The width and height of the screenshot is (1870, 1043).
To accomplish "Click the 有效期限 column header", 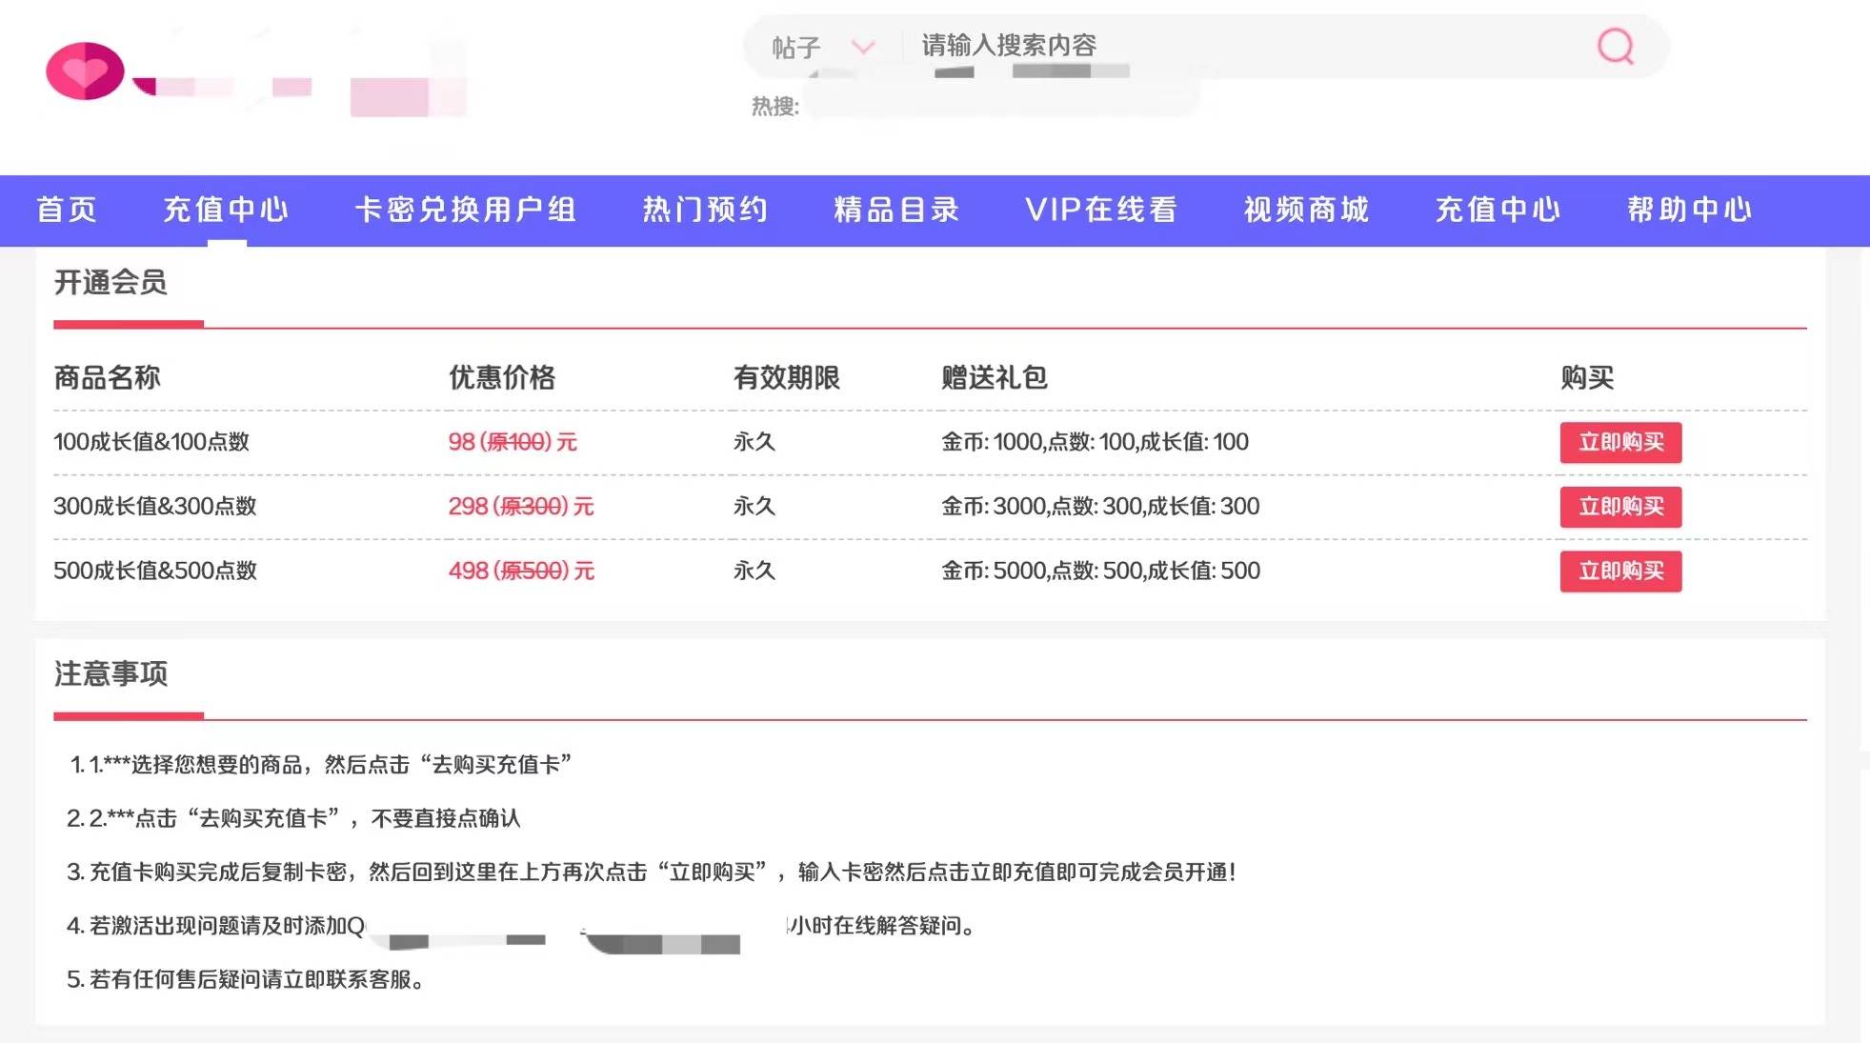I will coord(787,377).
